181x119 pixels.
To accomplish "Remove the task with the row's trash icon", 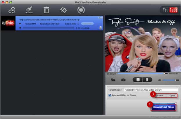I will coord(101,28).
